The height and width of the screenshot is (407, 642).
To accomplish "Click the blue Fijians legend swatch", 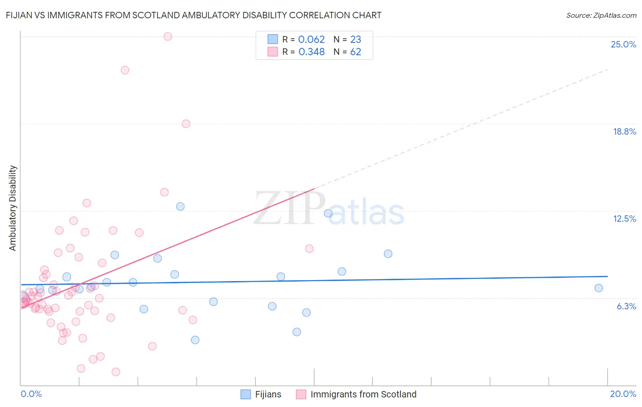I will pos(246,394).
